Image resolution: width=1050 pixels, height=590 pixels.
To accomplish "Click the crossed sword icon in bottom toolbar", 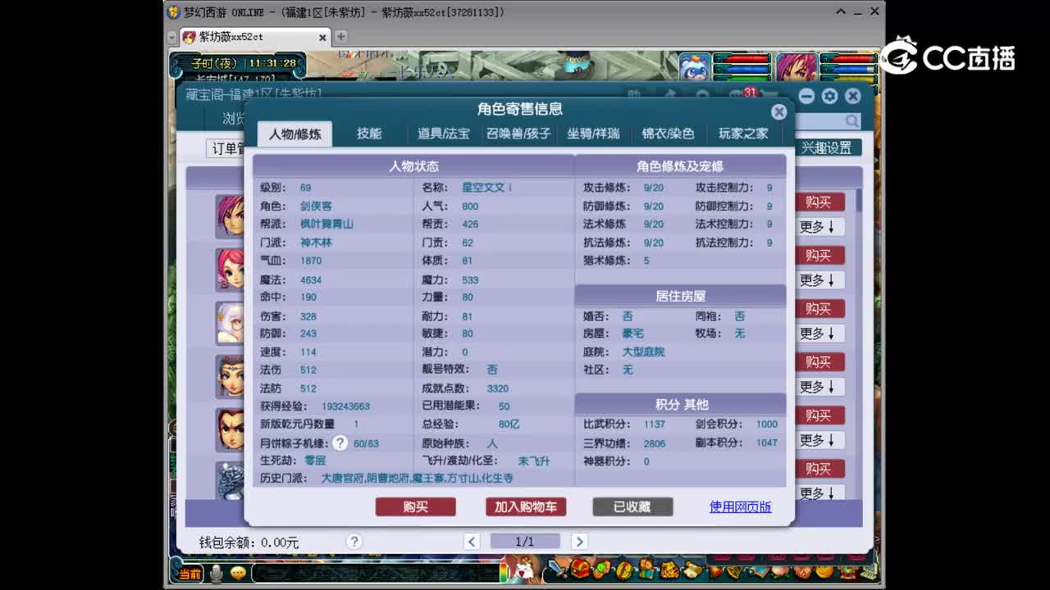I will [559, 568].
